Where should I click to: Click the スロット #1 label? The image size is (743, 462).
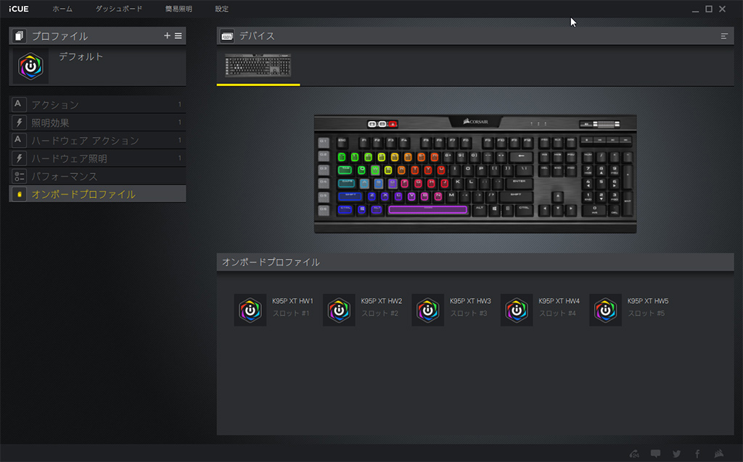click(290, 313)
